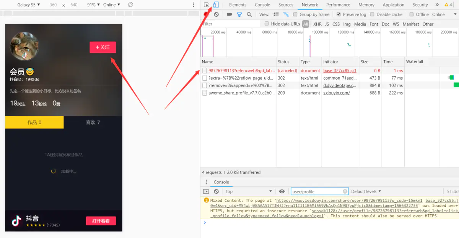Switch to the Performance tab
Image resolution: width=459 pixels, height=238 pixels.
(338, 5)
